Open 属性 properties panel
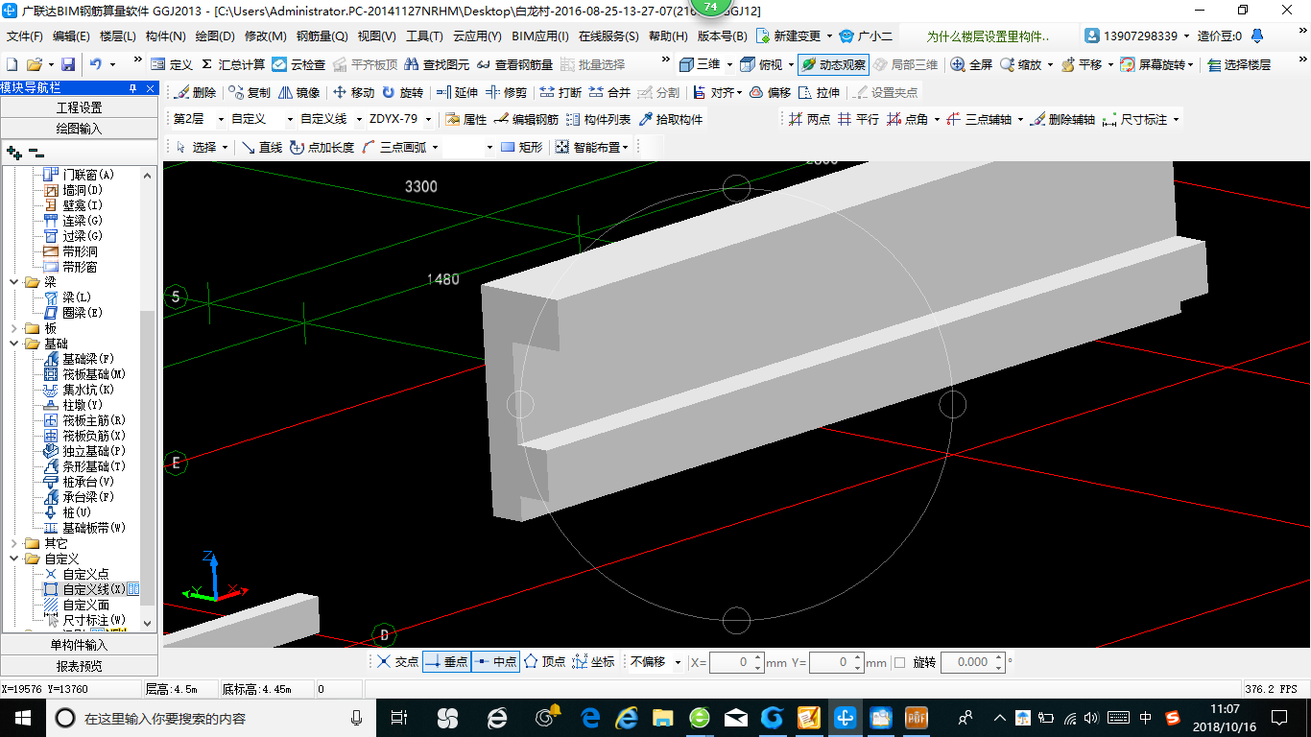 [465, 119]
